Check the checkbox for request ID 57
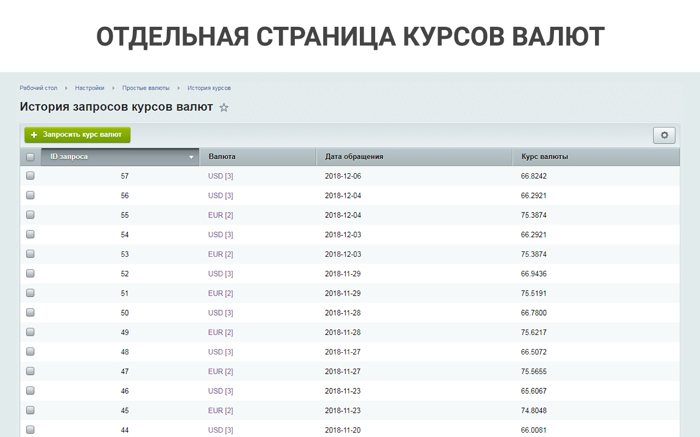This screenshot has width=700, height=437. coord(30,176)
